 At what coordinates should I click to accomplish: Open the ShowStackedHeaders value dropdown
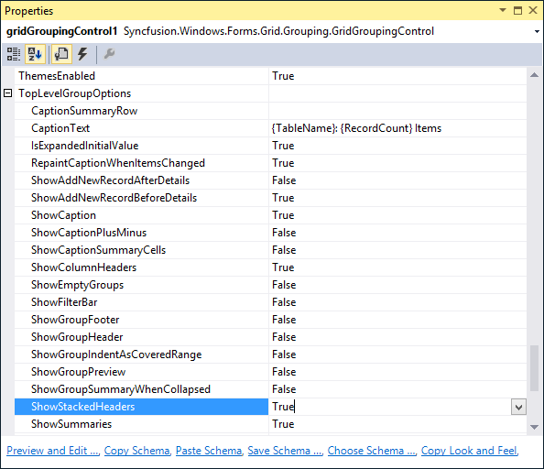(x=518, y=407)
